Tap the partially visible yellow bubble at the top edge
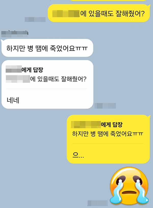The width and height of the screenshot is (153, 208). (108, 1)
